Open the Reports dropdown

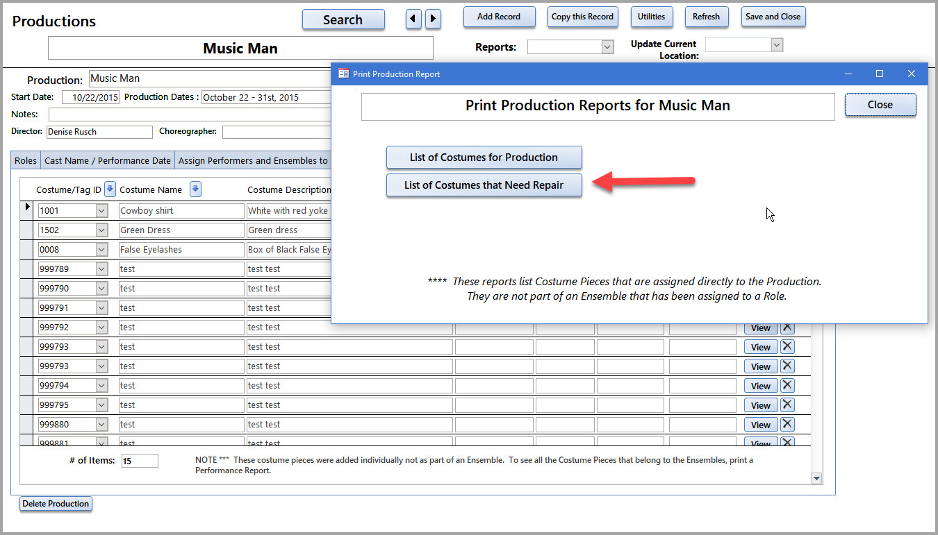pos(607,47)
